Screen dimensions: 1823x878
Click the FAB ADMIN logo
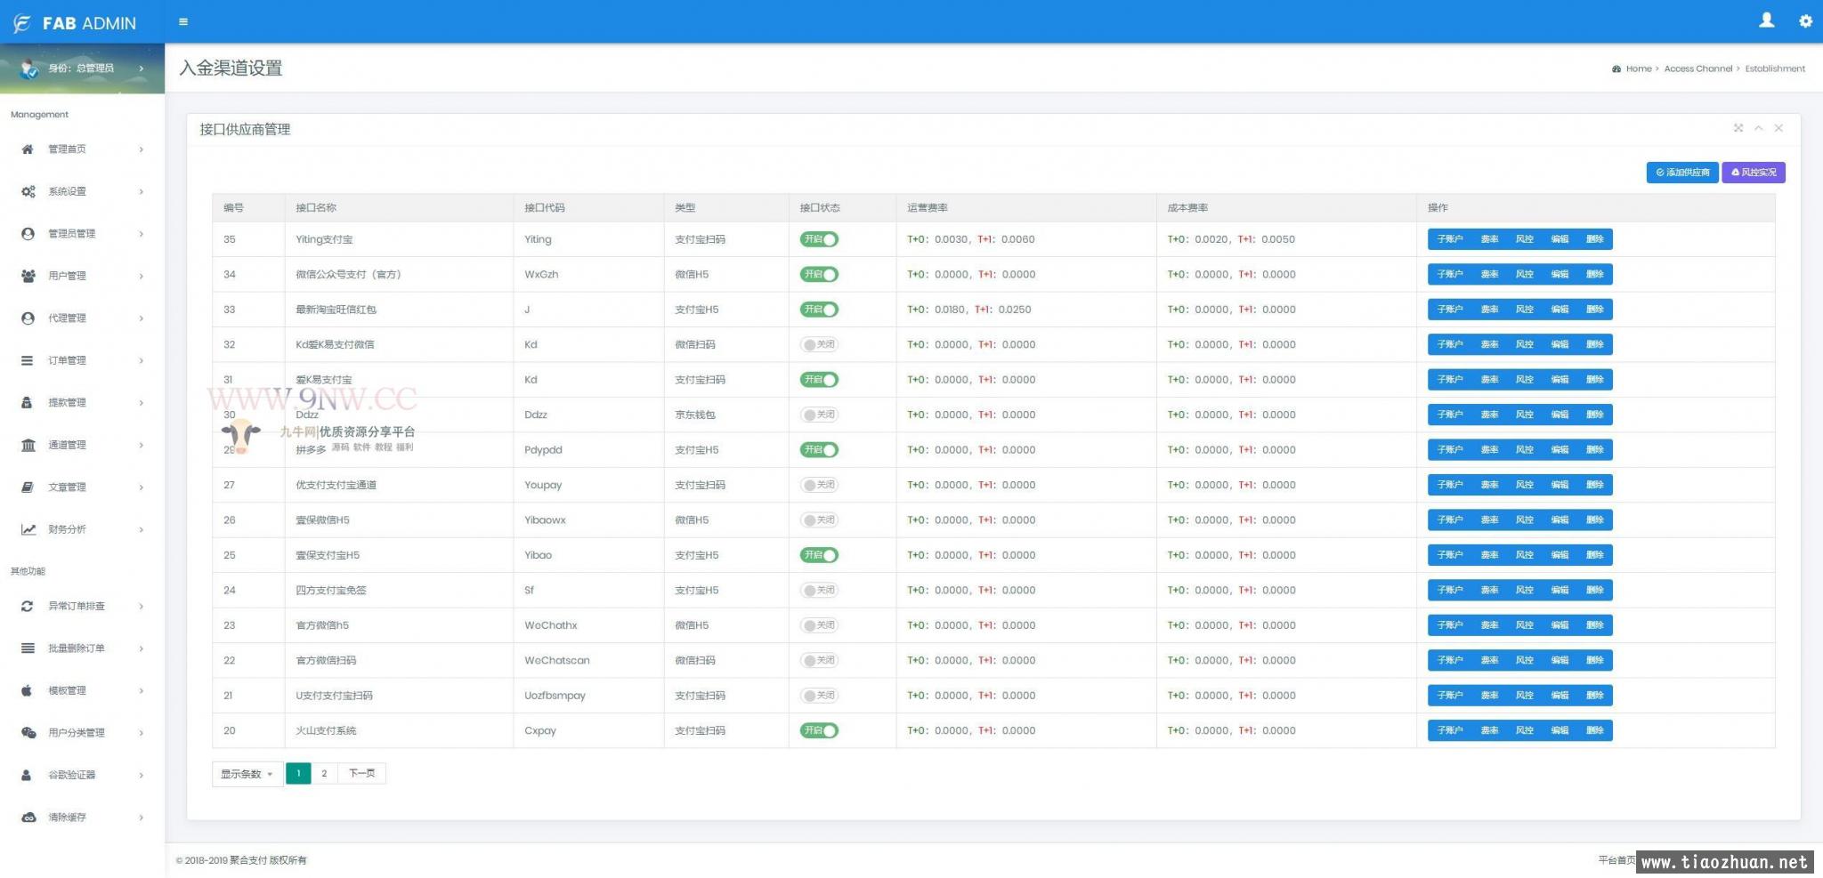[x=75, y=23]
